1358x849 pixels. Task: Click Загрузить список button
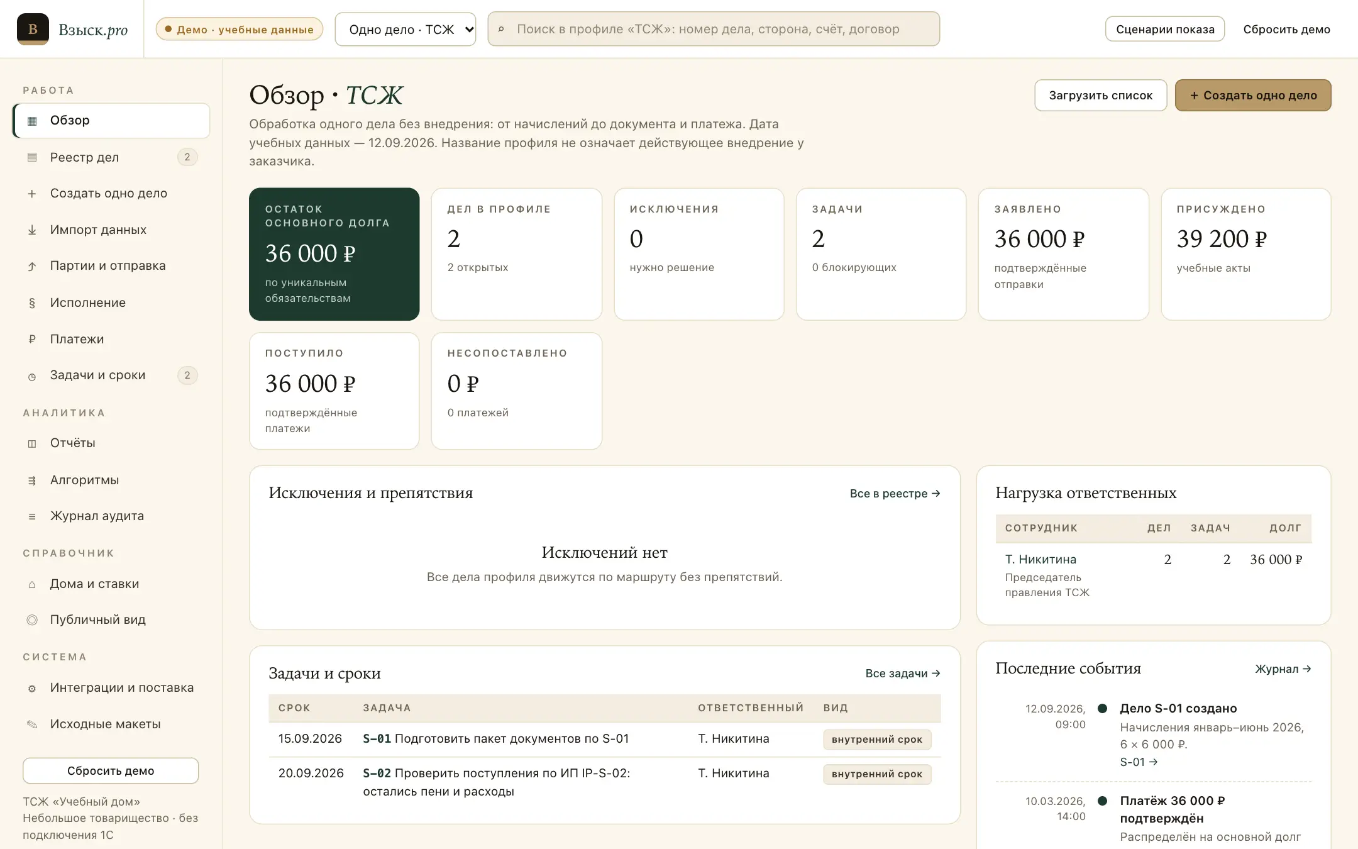tap(1101, 95)
